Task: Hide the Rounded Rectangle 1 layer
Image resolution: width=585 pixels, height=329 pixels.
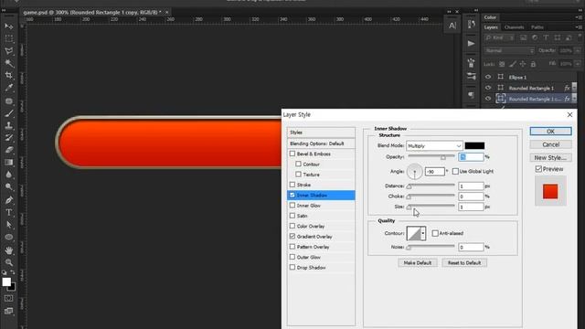Action: click(x=488, y=88)
